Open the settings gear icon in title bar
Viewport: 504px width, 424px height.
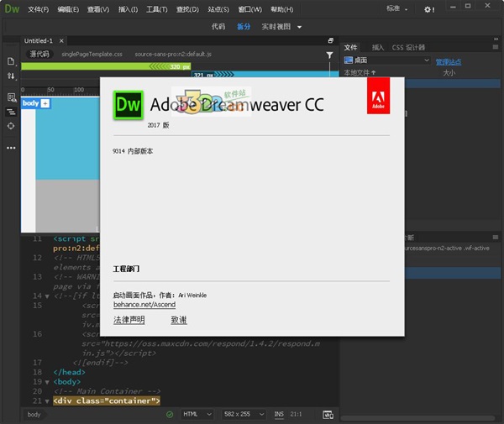point(428,10)
